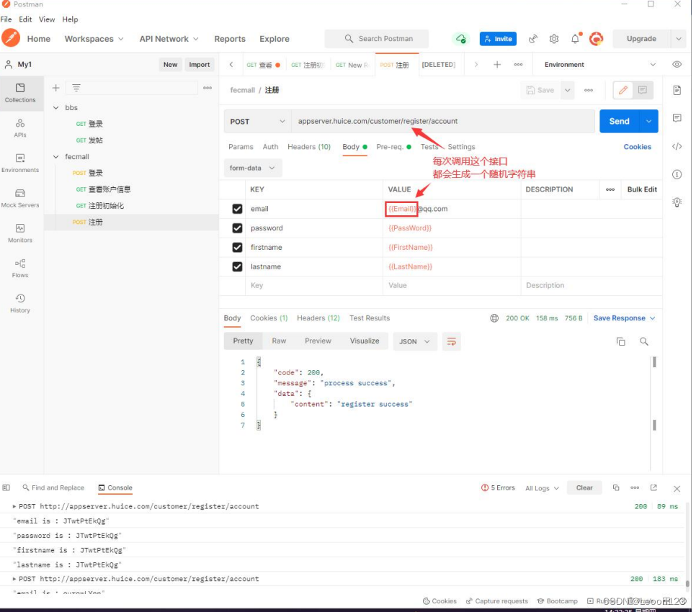Open the Flows sidebar panel
Image resolution: width=696 pixels, height=612 pixels.
pyautogui.click(x=20, y=269)
